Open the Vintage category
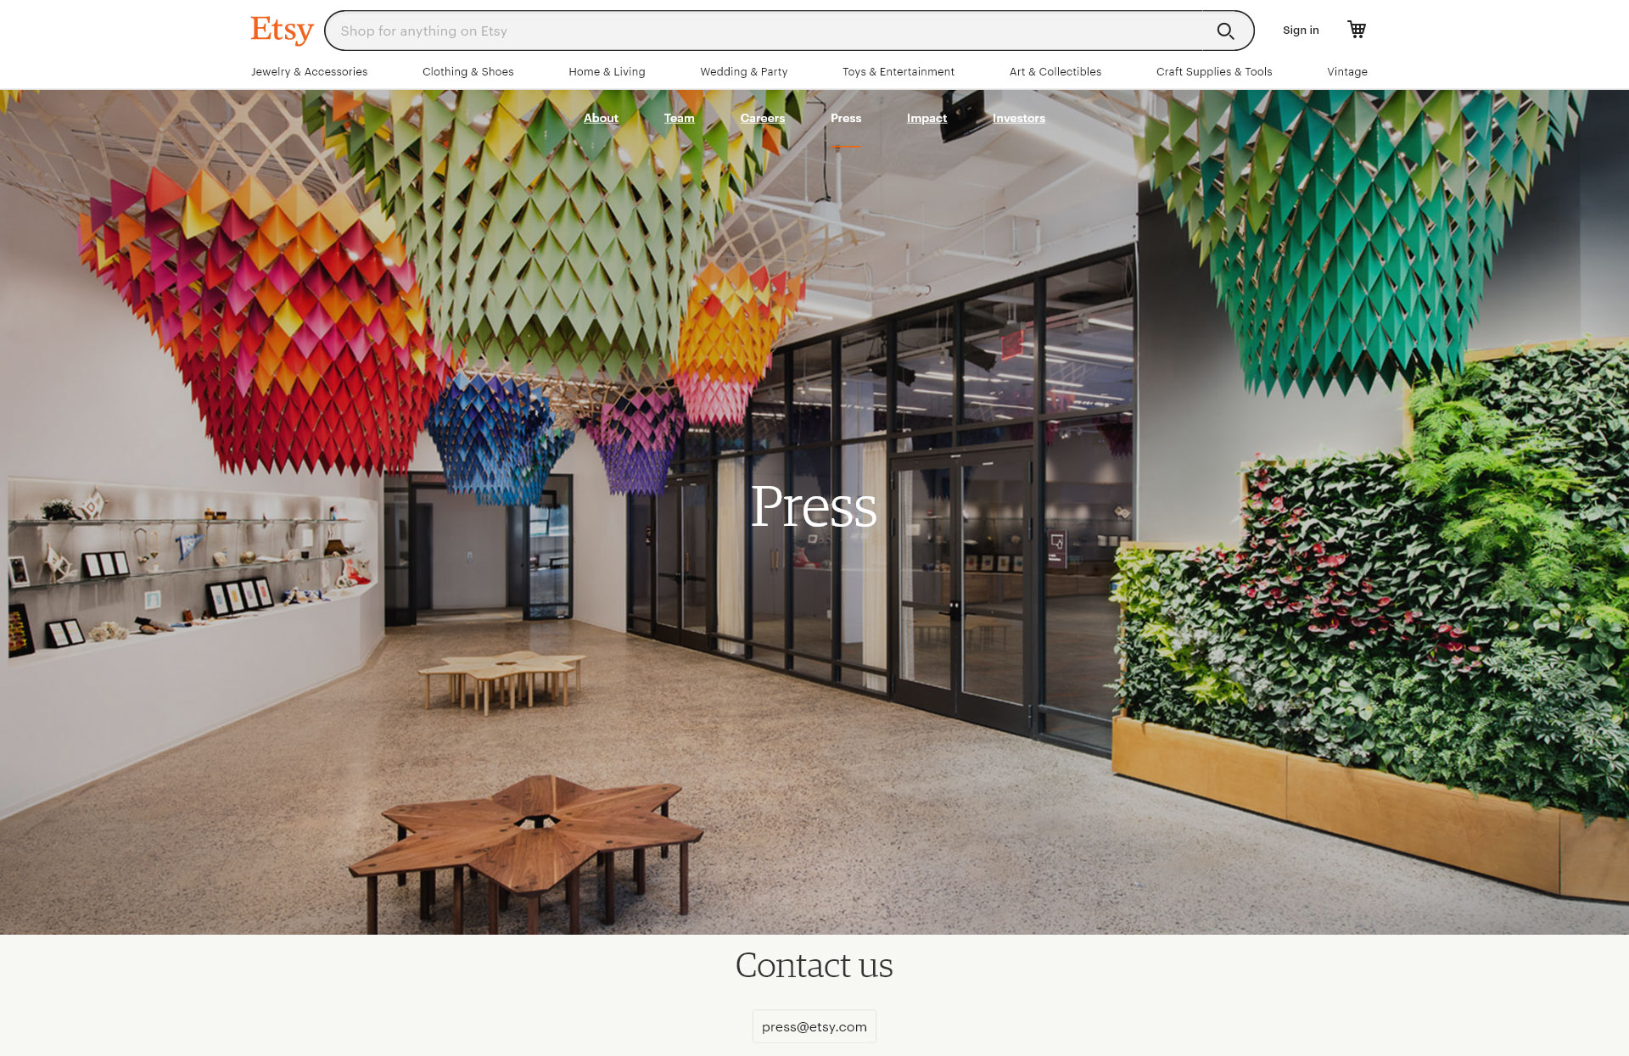Image resolution: width=1629 pixels, height=1056 pixels. point(1347,72)
